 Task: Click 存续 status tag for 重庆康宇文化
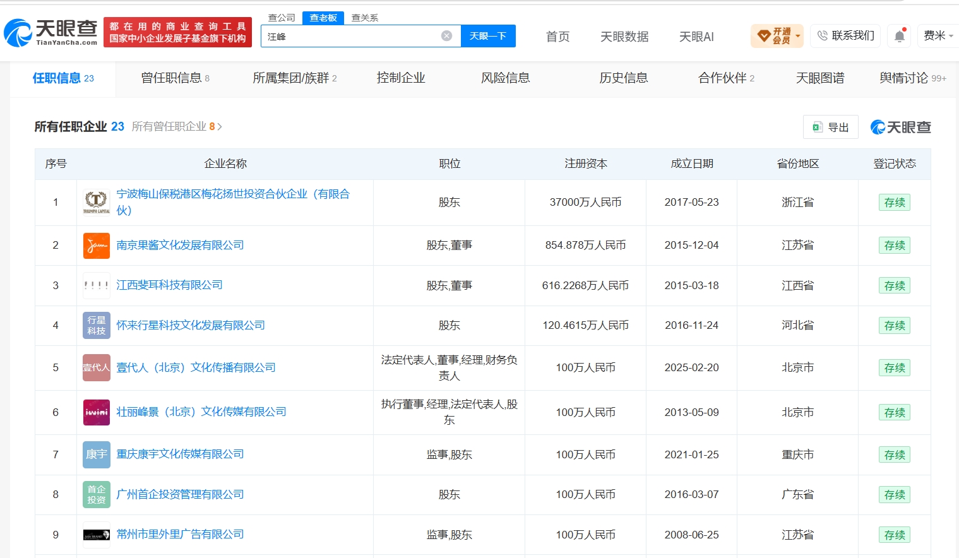point(895,454)
